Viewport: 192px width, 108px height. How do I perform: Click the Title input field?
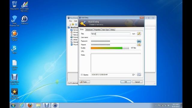click(110, 34)
